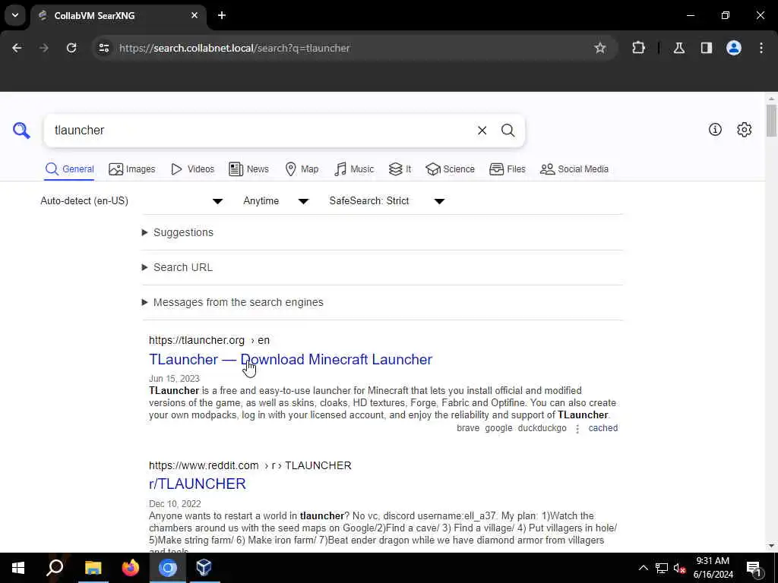Viewport: 778px width, 583px height.
Task: Open the About info icon
Action: click(714, 129)
